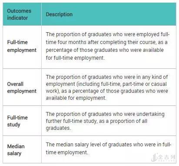Click the Overall employment description text
This screenshot has width=179, height=166.
tap(107, 88)
